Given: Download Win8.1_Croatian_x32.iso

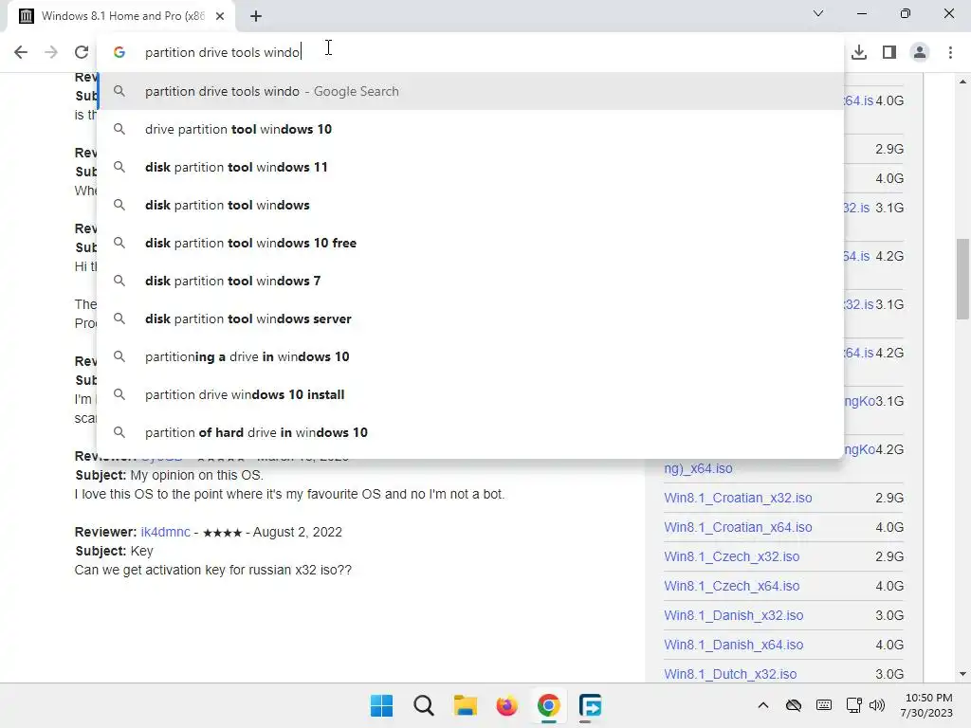Looking at the screenshot, I should pos(738,498).
